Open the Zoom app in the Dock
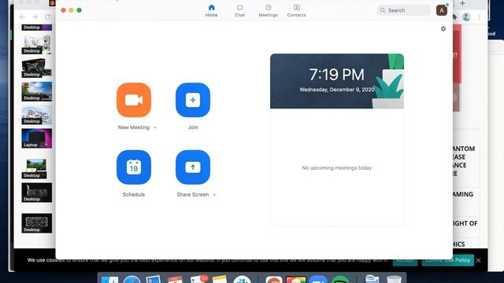Viewport: 504px width, 283px height. tap(318, 279)
